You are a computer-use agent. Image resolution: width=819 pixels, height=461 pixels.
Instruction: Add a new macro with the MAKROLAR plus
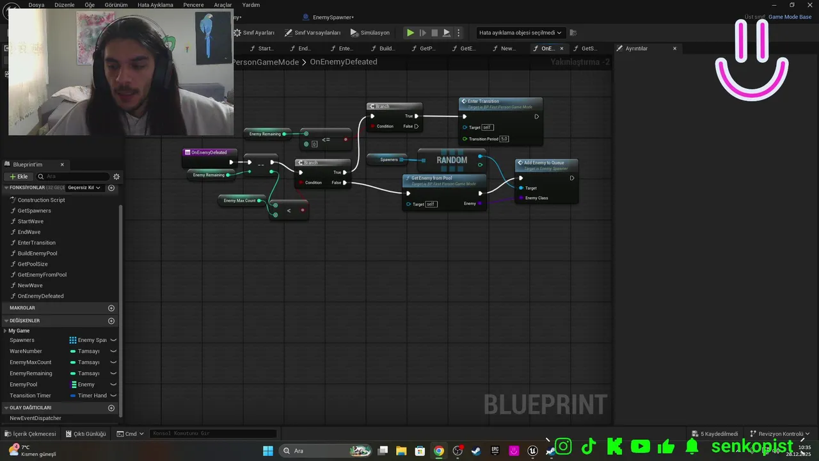[111, 308]
